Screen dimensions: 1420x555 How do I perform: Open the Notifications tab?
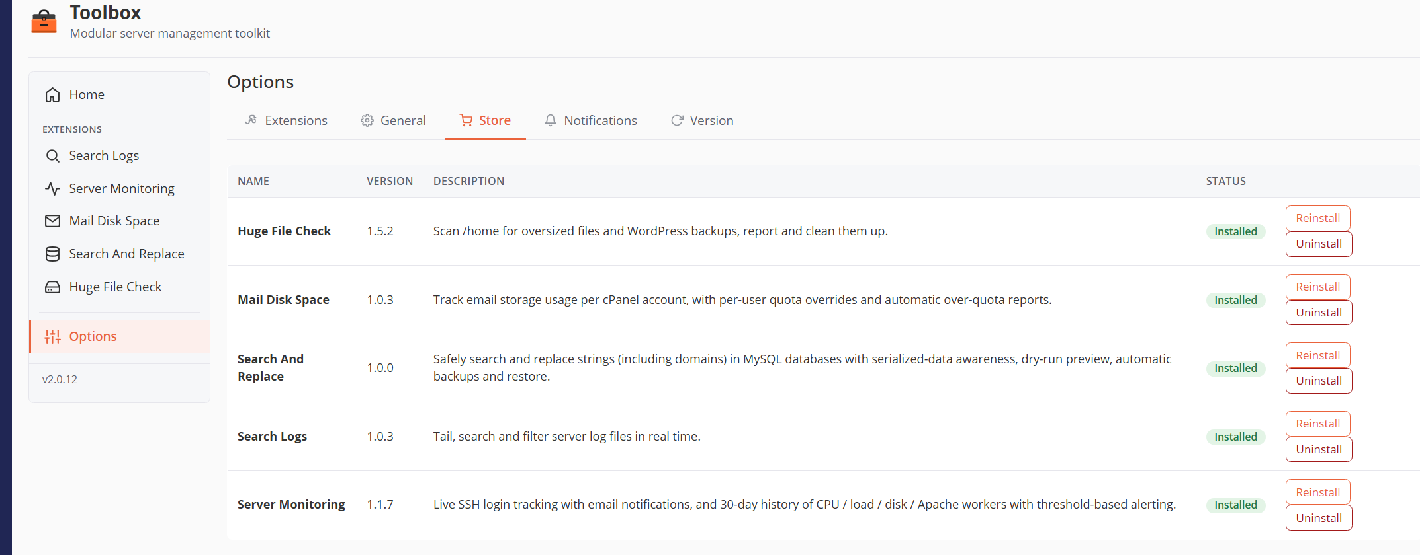(590, 120)
